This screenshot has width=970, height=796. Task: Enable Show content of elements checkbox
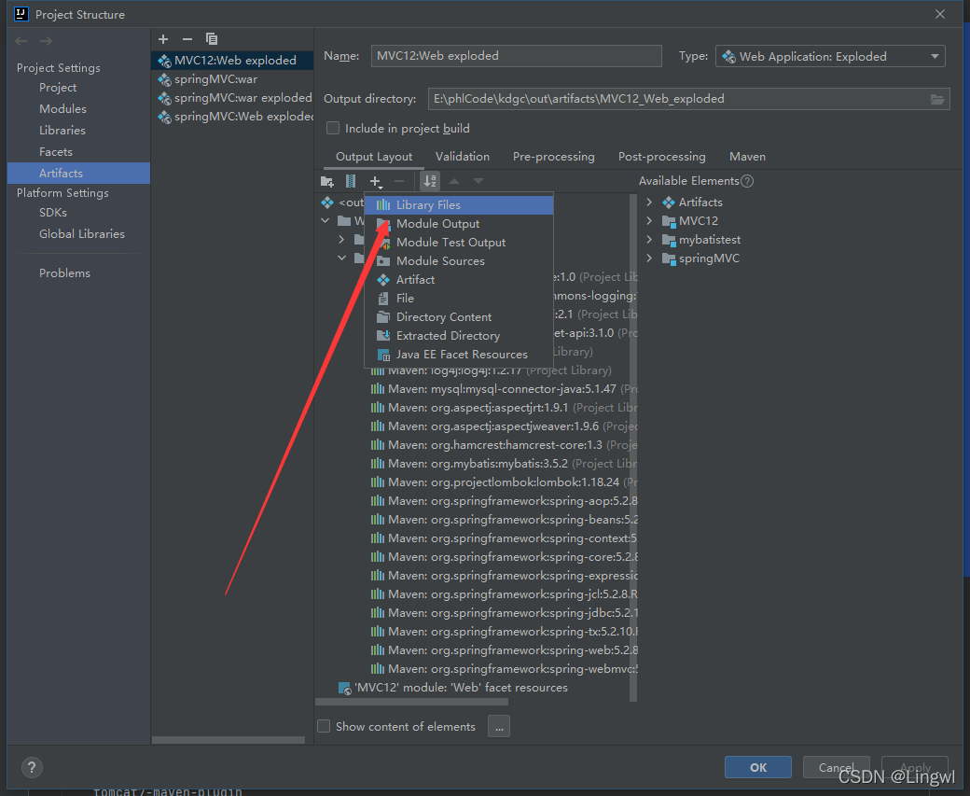pyautogui.click(x=324, y=726)
